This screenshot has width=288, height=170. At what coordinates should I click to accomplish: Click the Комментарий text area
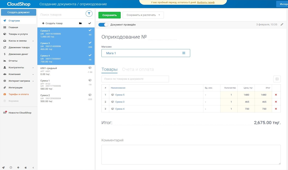click(x=191, y=154)
